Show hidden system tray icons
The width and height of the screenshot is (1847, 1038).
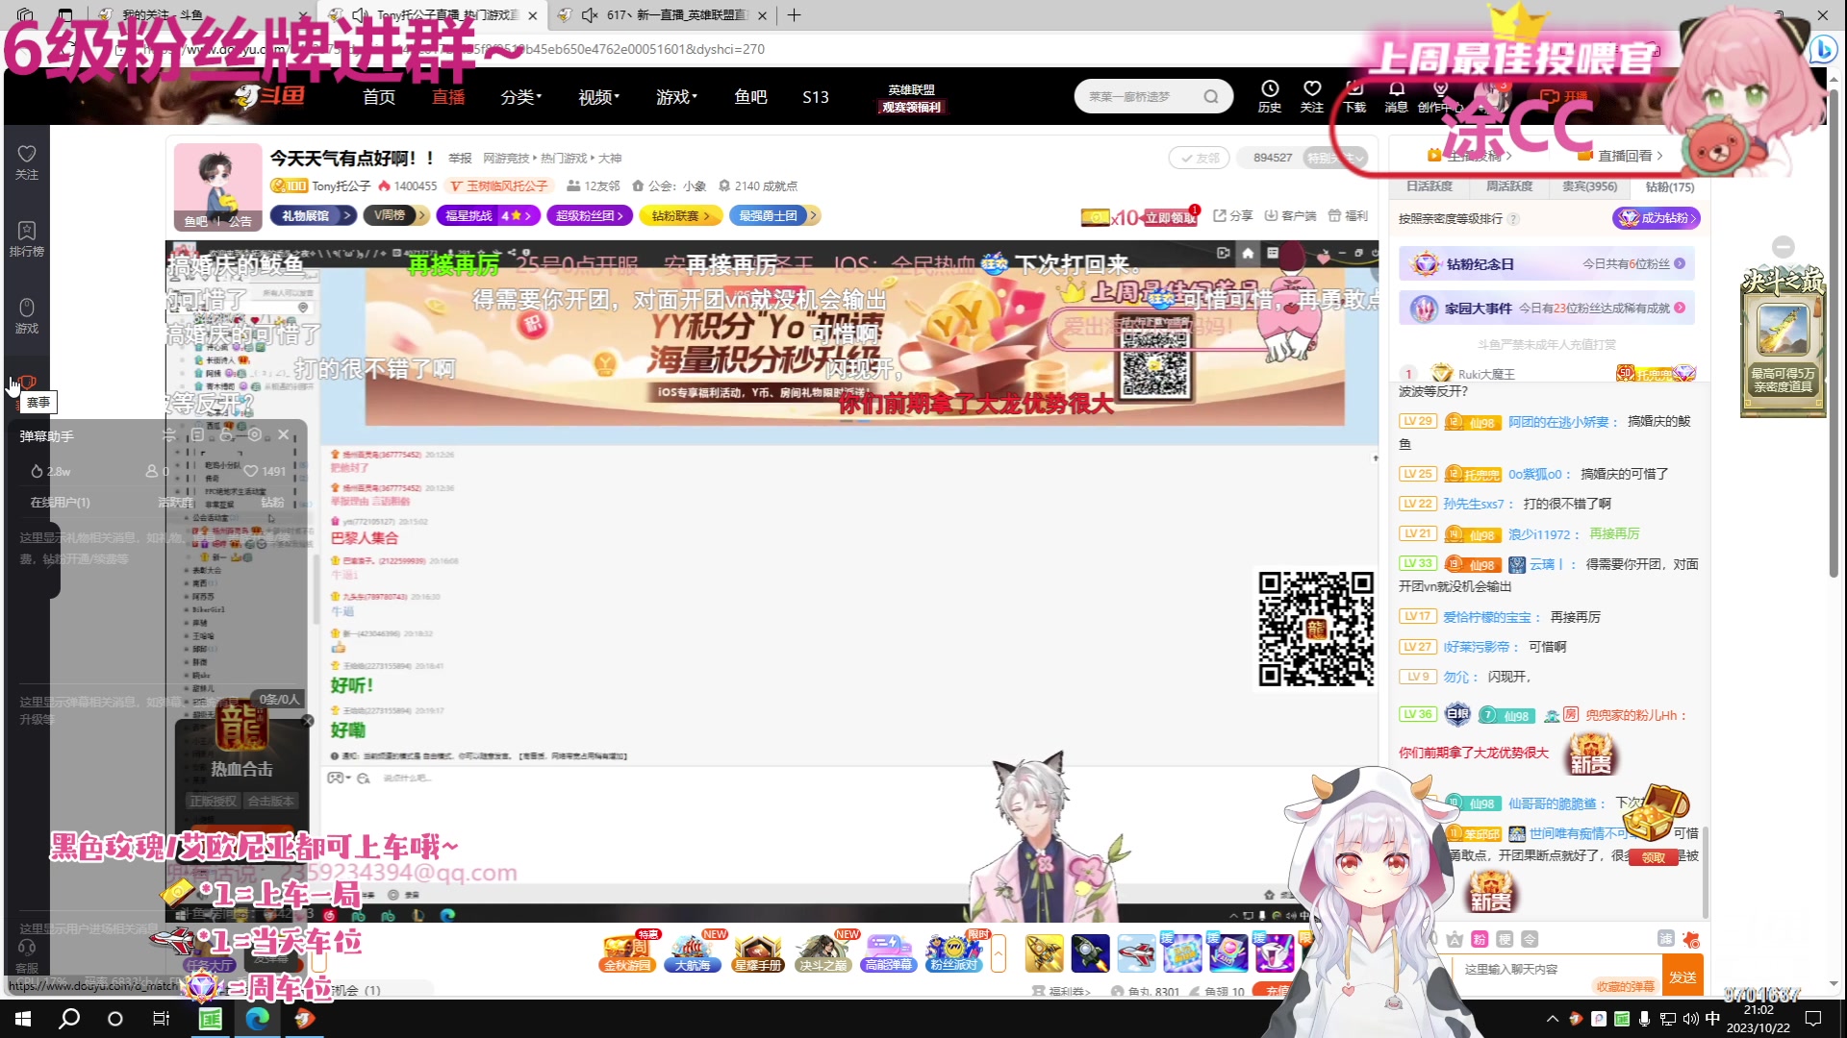point(1552,1019)
